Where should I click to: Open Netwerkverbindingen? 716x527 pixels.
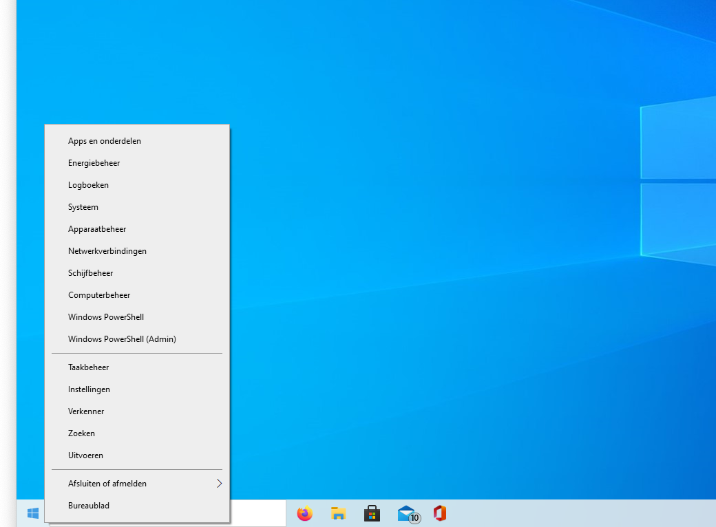click(107, 251)
